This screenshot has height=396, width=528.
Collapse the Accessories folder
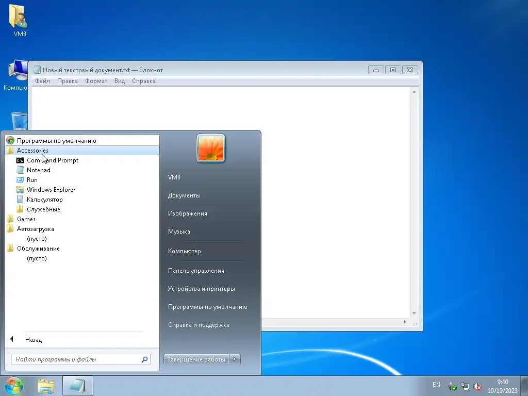coord(82,151)
